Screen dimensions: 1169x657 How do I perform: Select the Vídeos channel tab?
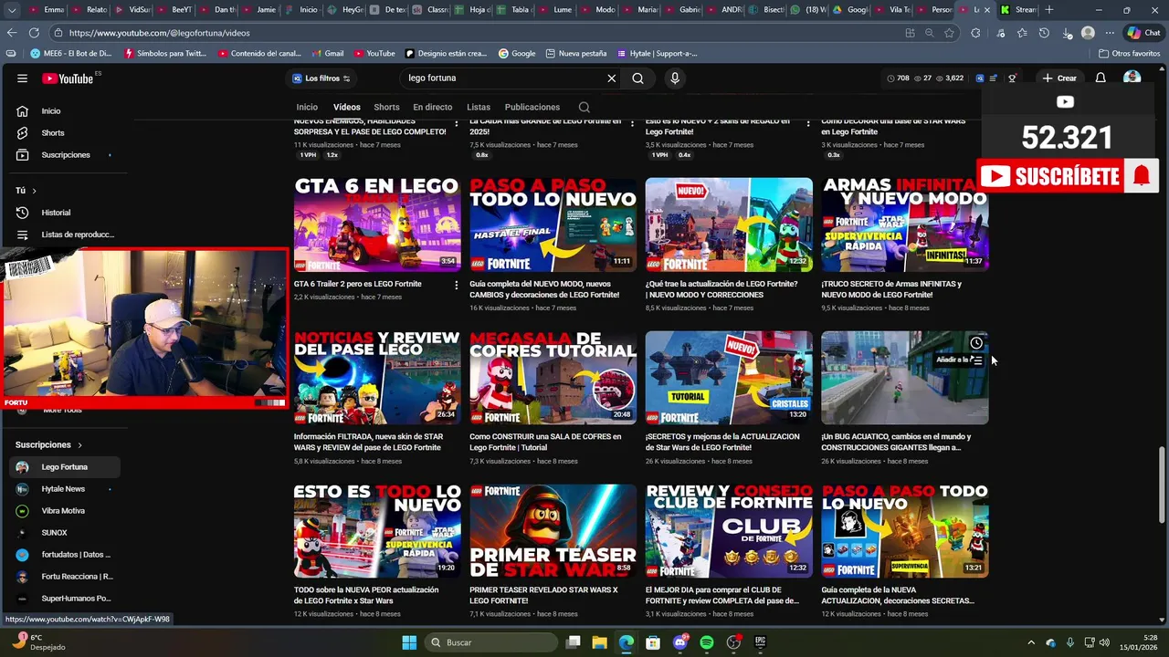click(x=347, y=108)
